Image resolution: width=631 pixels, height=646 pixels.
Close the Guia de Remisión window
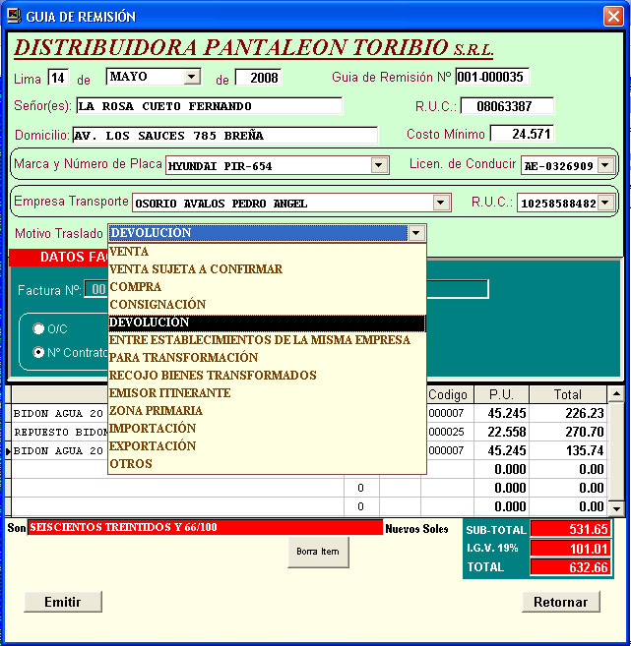612,16
